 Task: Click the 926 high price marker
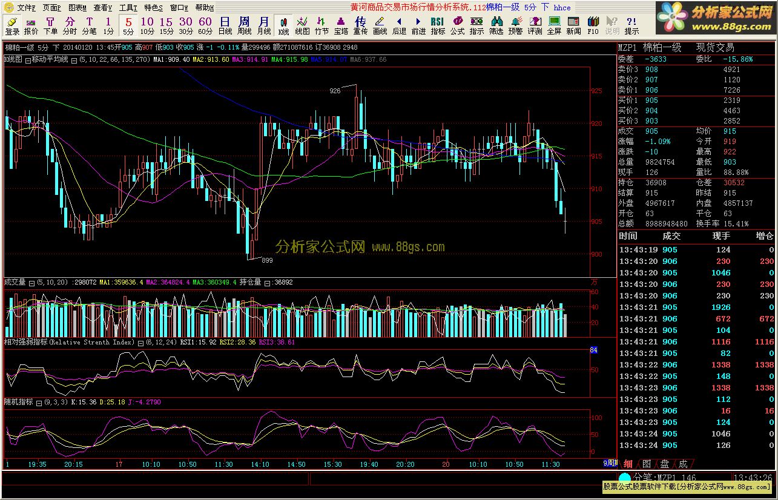coord(335,91)
